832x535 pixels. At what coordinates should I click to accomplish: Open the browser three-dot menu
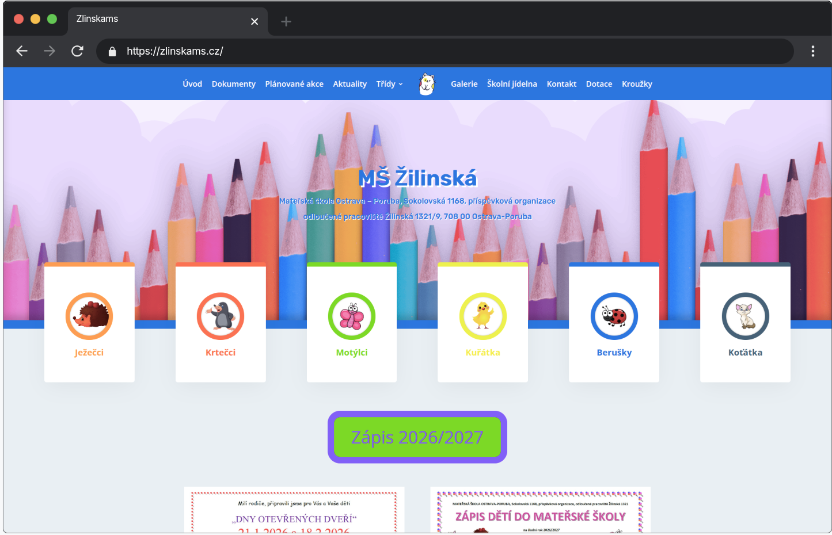(812, 51)
